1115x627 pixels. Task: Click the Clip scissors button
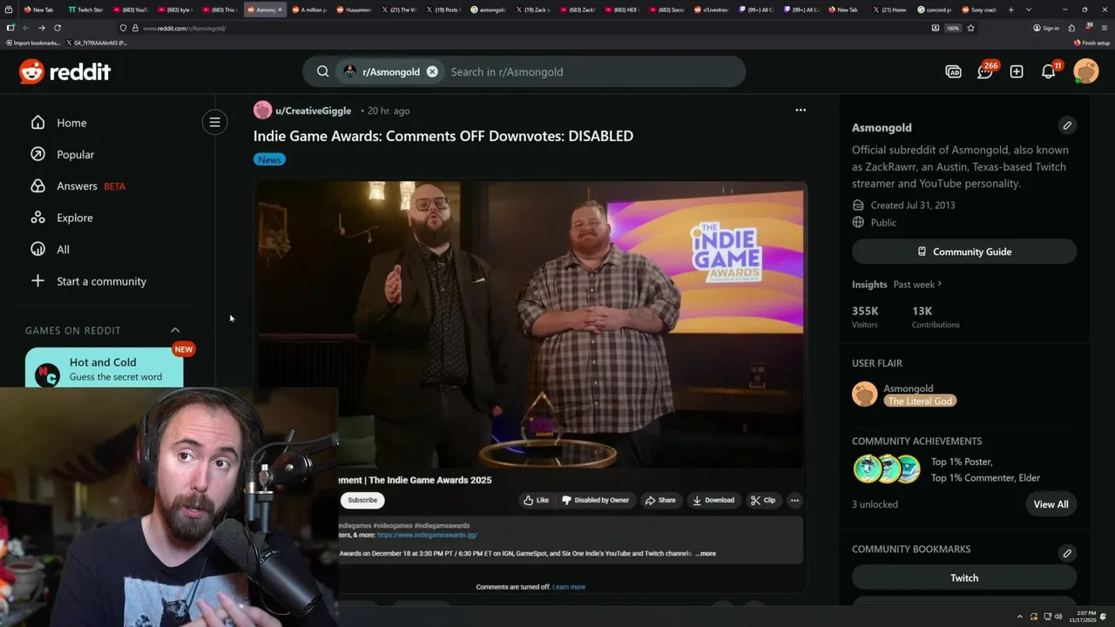click(x=763, y=500)
